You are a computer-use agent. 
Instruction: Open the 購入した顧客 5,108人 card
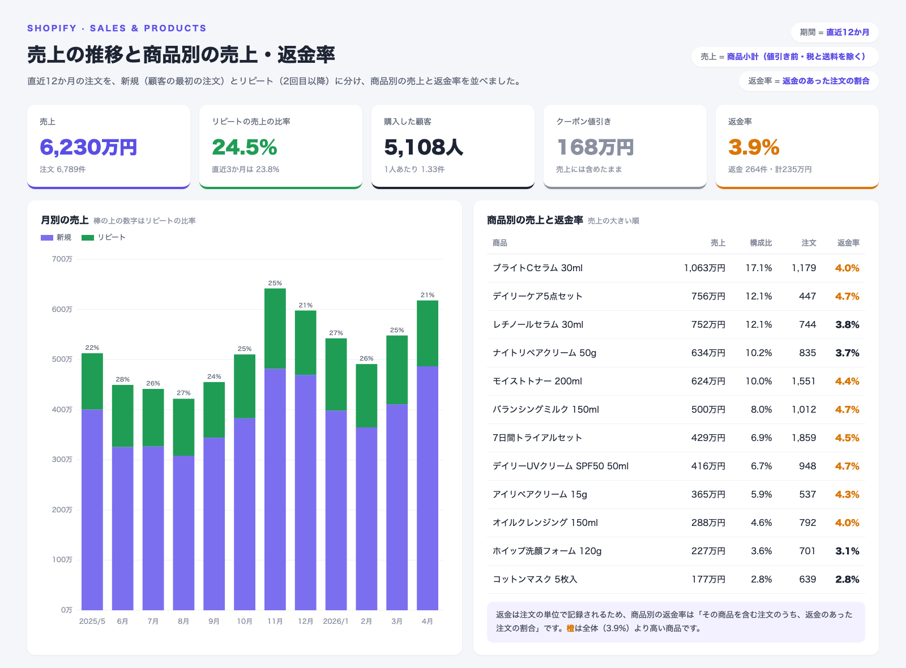(453, 147)
